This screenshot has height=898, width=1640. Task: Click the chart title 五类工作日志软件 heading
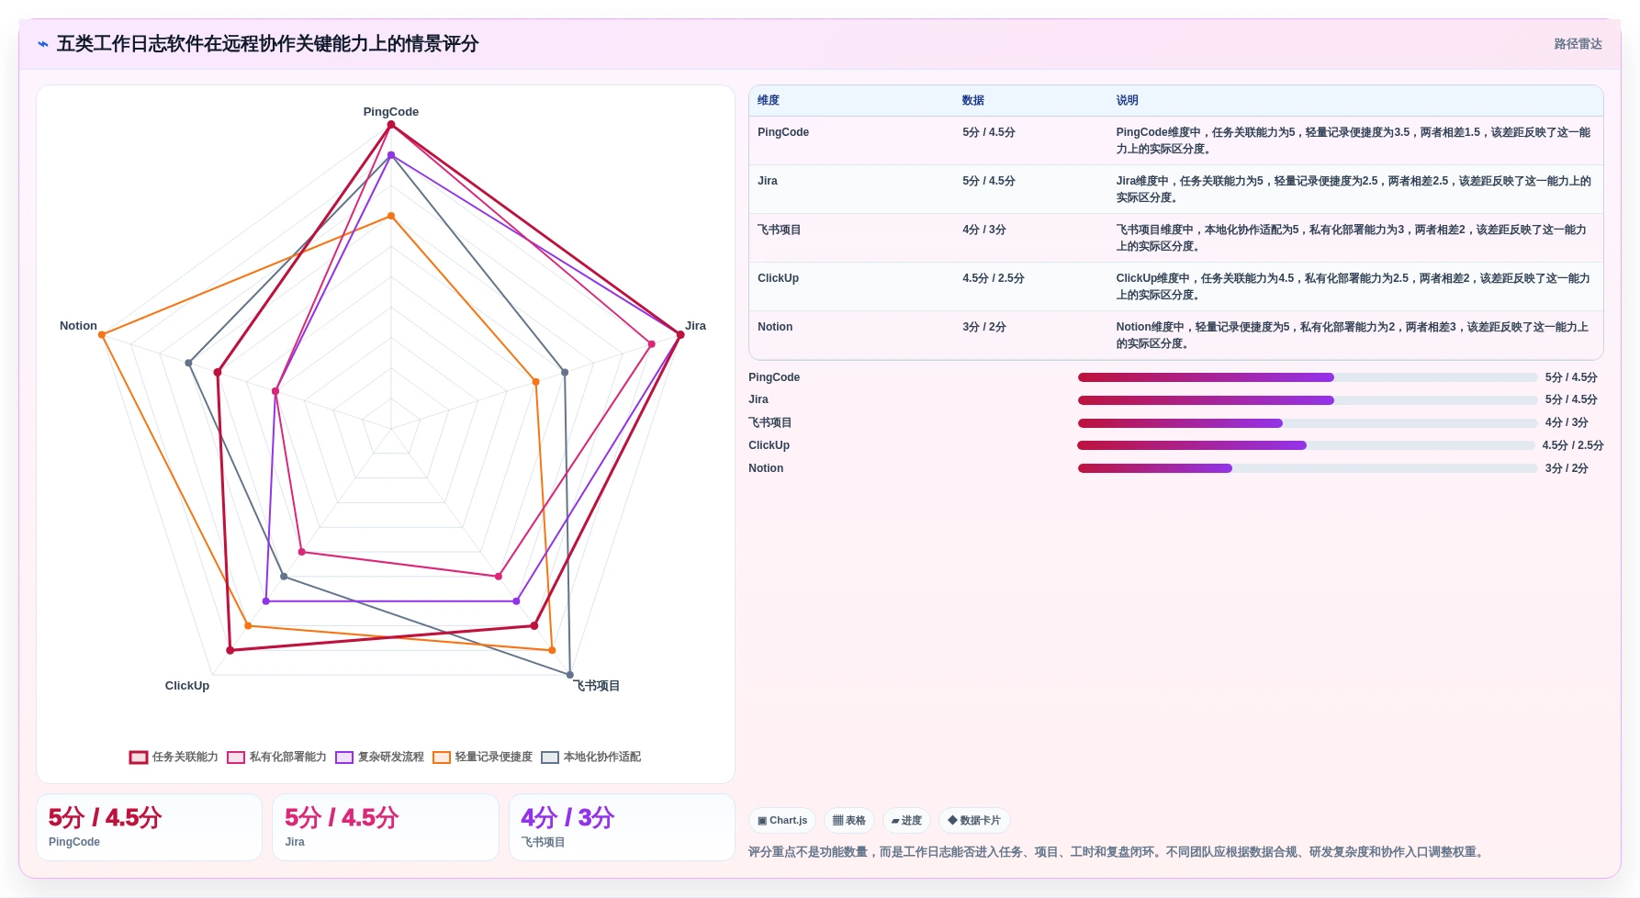(x=267, y=44)
